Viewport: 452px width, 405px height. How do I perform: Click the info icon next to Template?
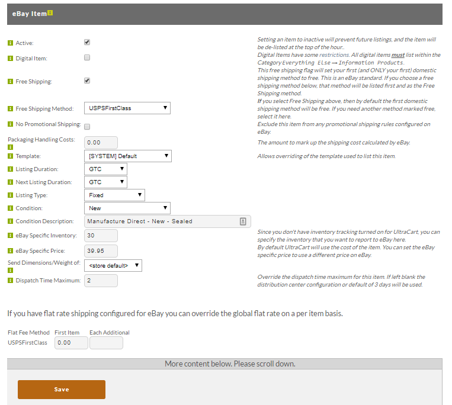point(11,156)
